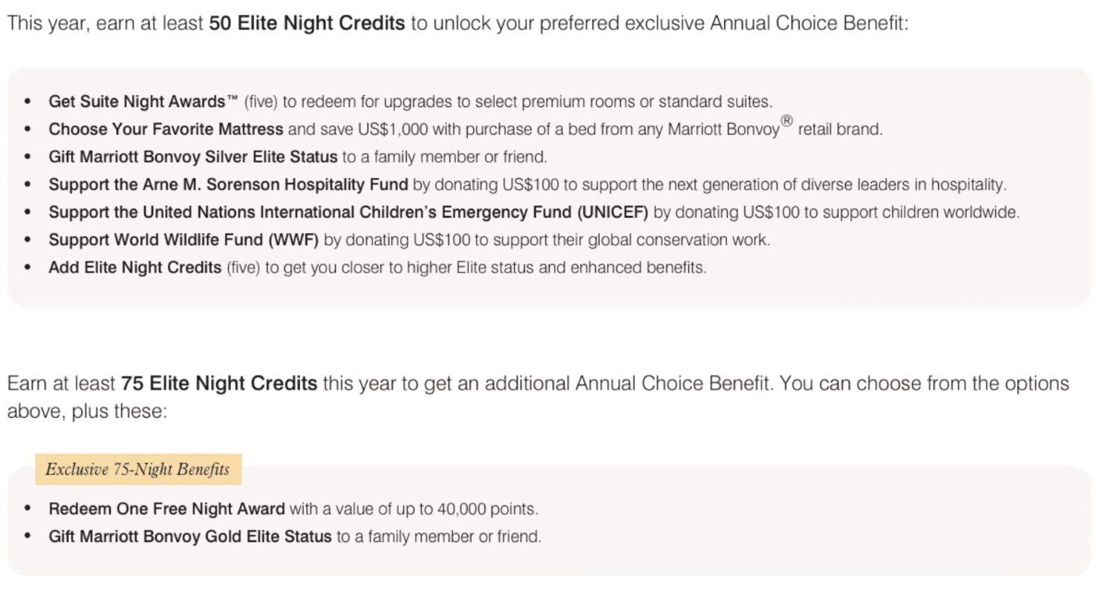Click the registered trademark symbol after Bonvoy
The width and height of the screenshot is (1114, 599).
[x=787, y=124]
